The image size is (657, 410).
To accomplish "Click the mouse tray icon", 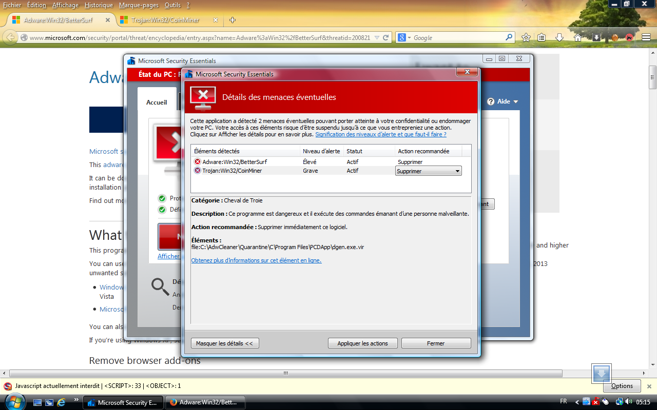I will pyautogui.click(x=605, y=402).
